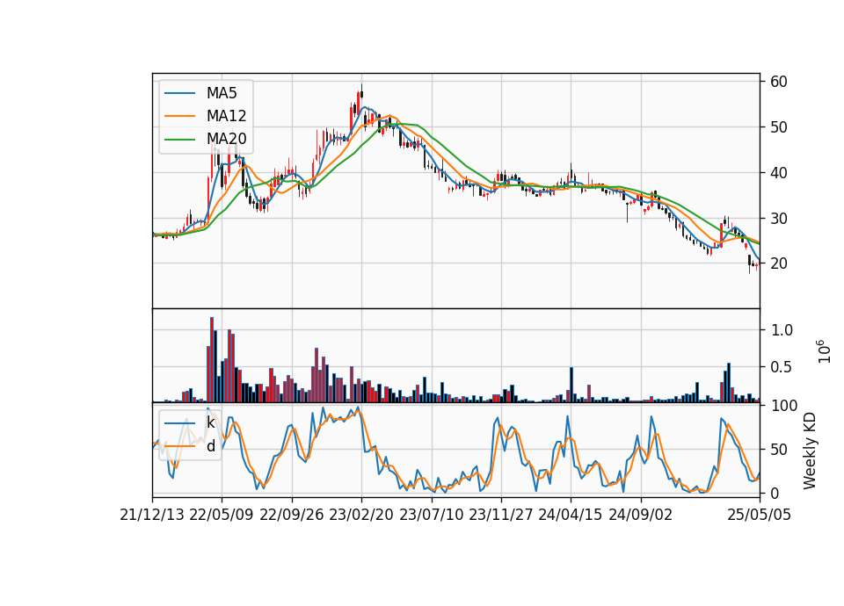Click the Weekly KD axis title

tap(810, 451)
